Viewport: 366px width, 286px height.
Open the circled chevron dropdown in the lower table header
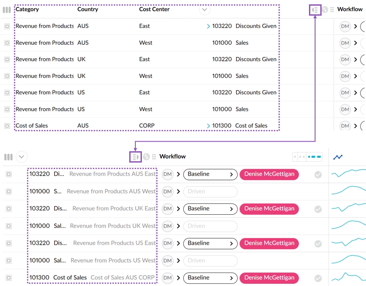click(x=21, y=157)
